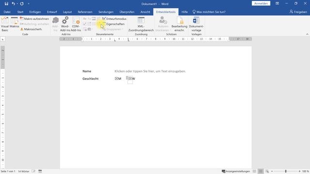The image size is (310, 174).
Task: Repeat the last action
Action: (x=22, y=4)
